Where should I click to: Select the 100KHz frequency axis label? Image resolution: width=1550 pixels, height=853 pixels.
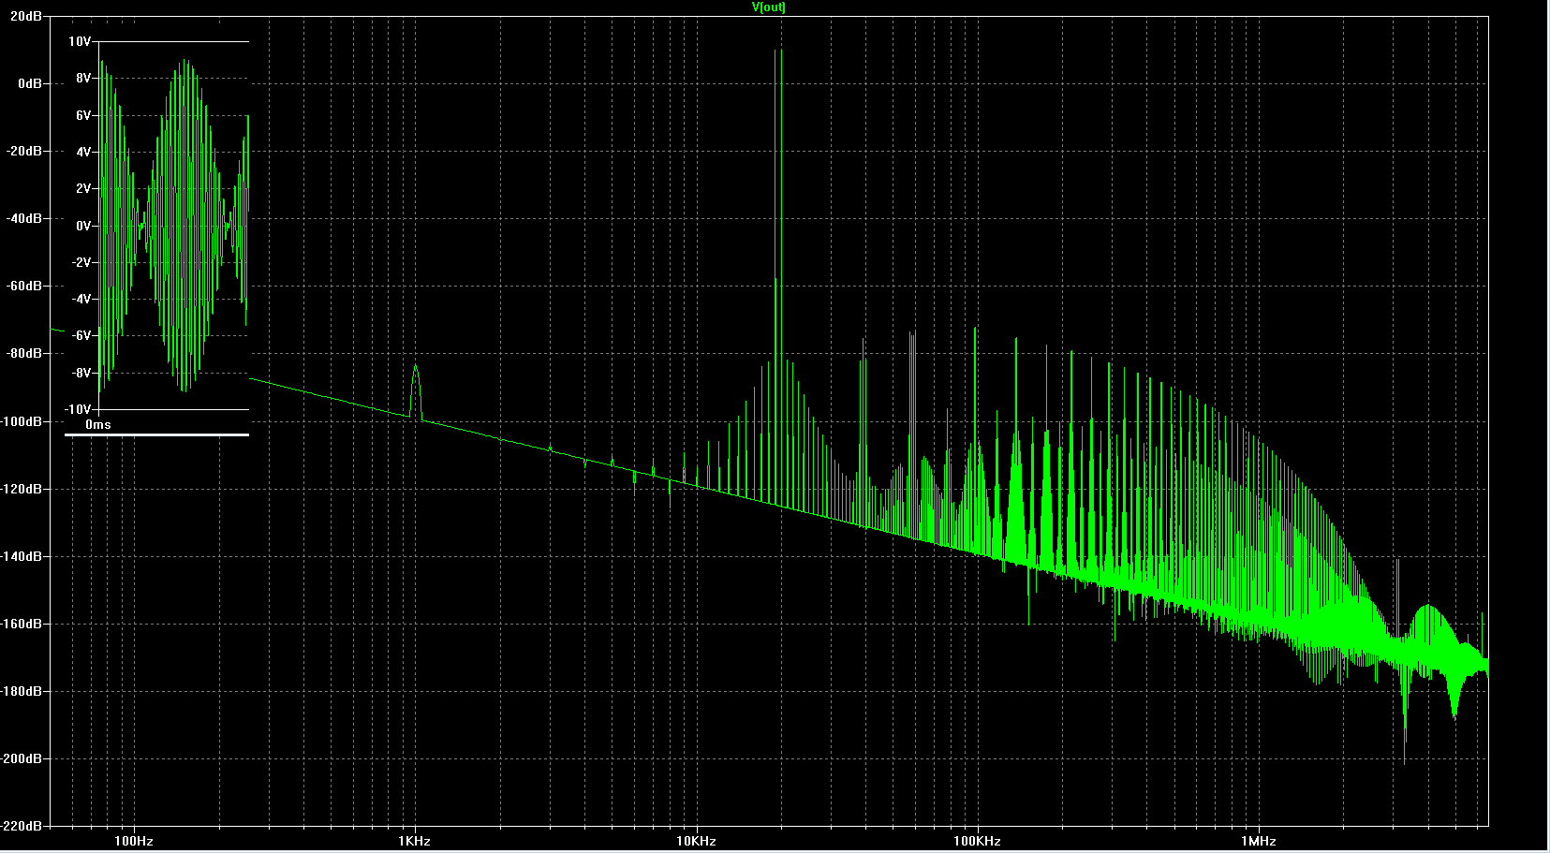click(978, 841)
